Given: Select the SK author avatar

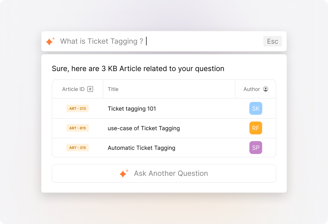Looking at the screenshot, I should (x=256, y=108).
